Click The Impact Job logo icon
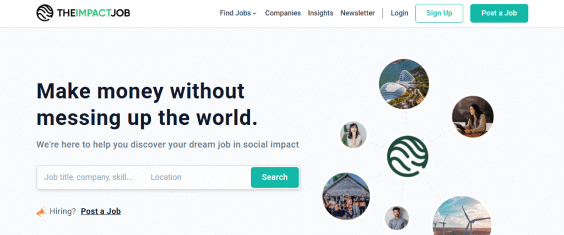Viewport: 564px width, 235px height. point(45,13)
